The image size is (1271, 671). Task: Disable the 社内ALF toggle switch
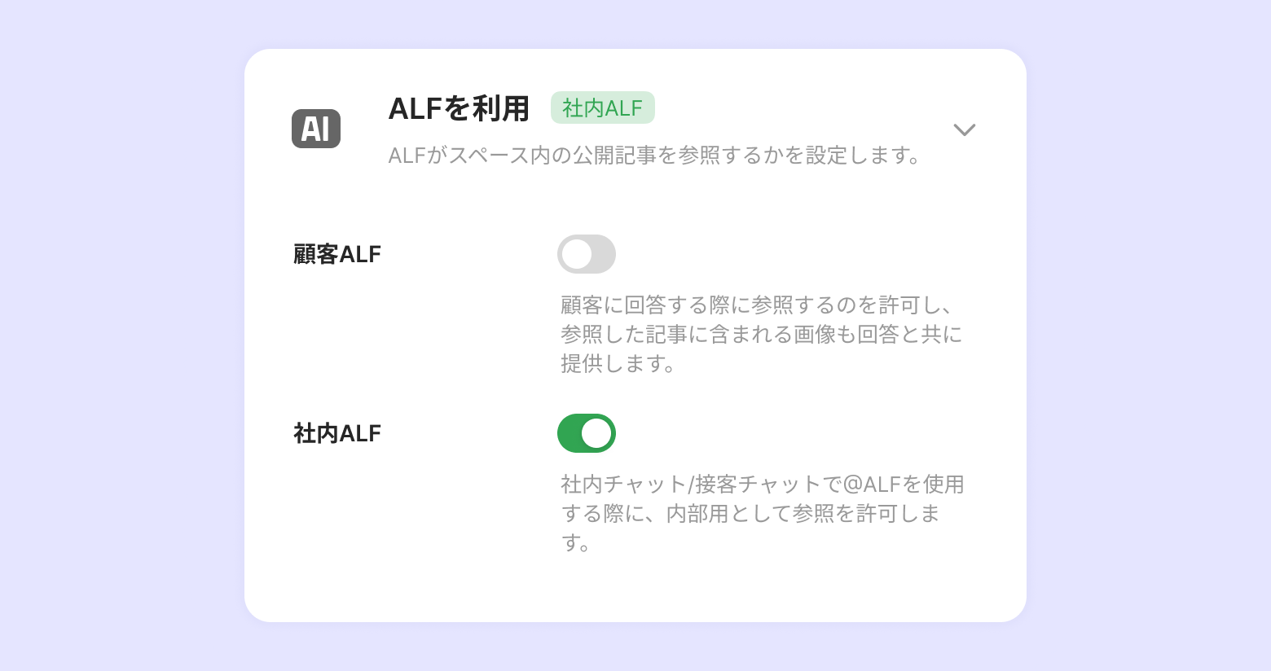(x=587, y=433)
